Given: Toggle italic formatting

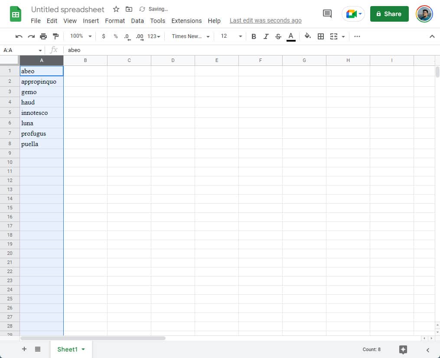Looking at the screenshot, I should tap(266, 36).
